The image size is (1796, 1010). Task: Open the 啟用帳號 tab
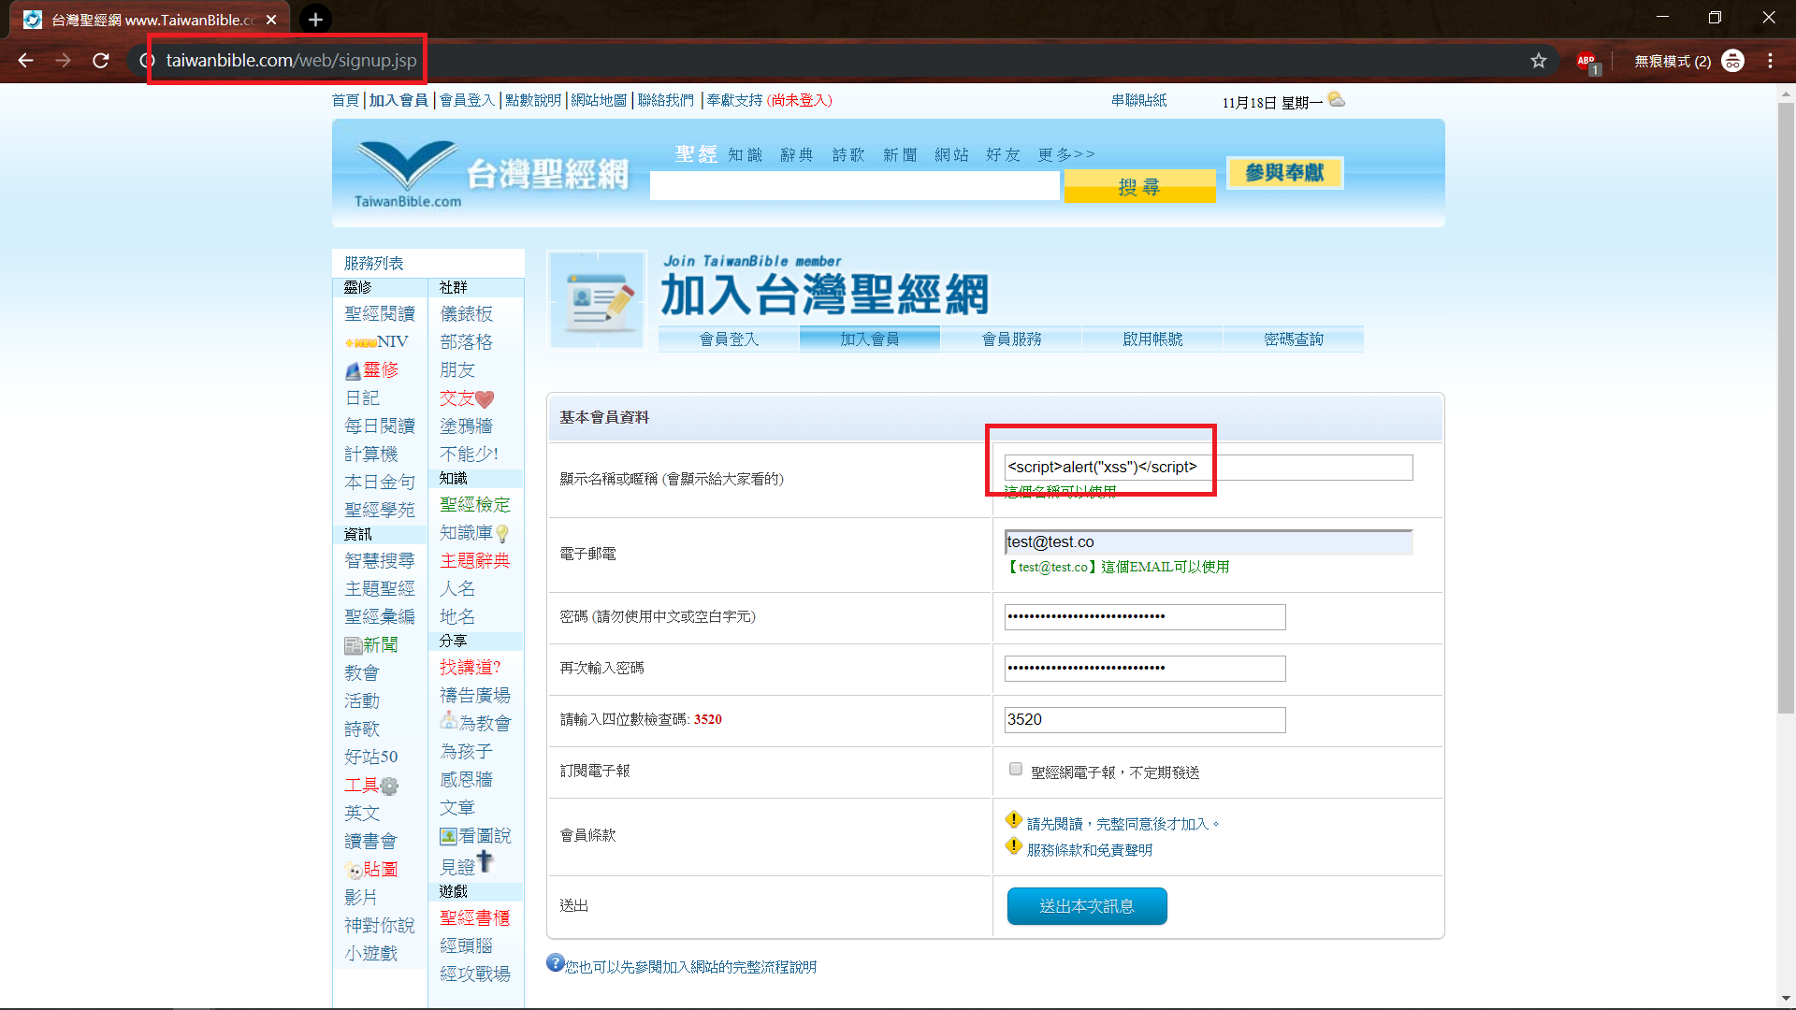point(1152,339)
